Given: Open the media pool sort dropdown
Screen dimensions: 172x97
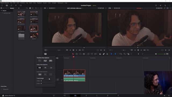Looking at the screenshot, I should point(27,8).
